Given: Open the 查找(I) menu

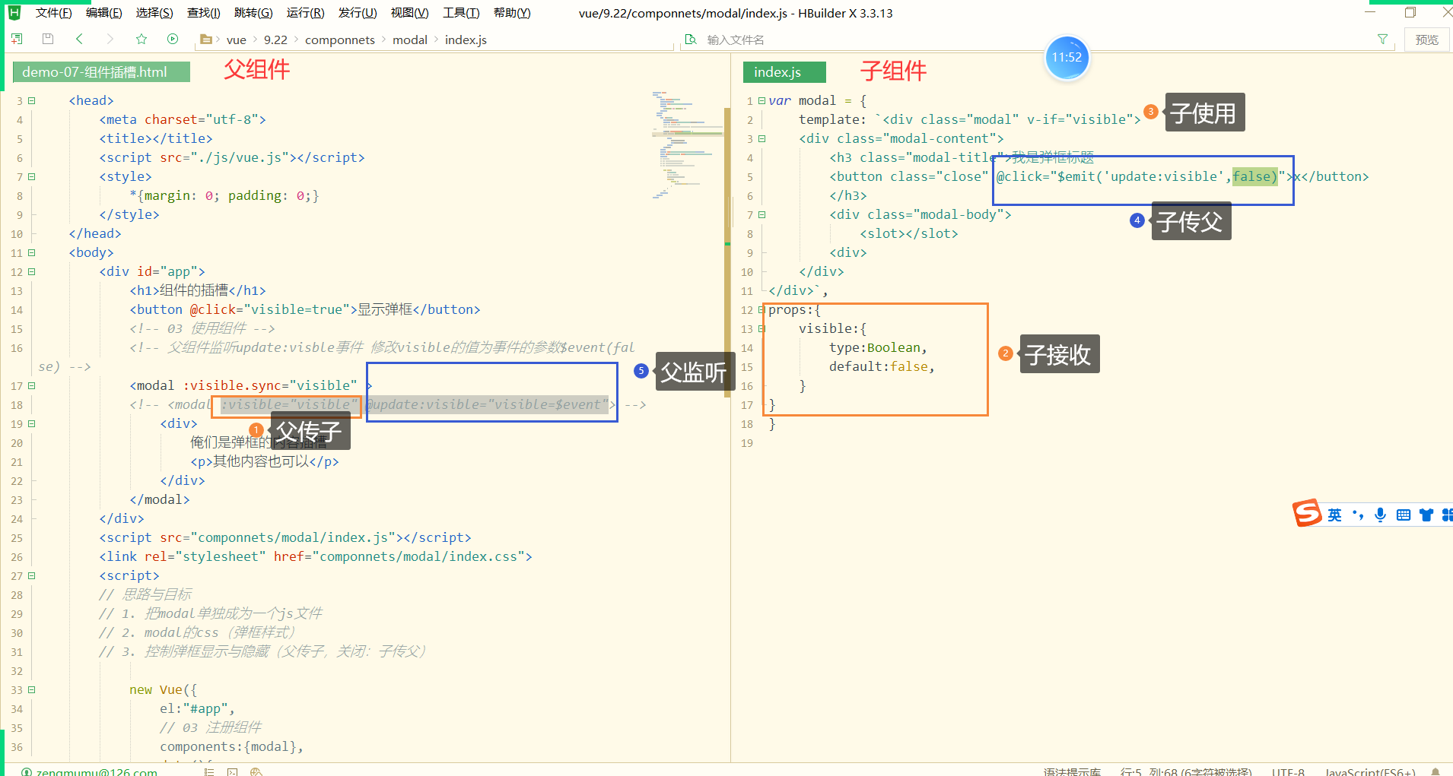Looking at the screenshot, I should 204,13.
